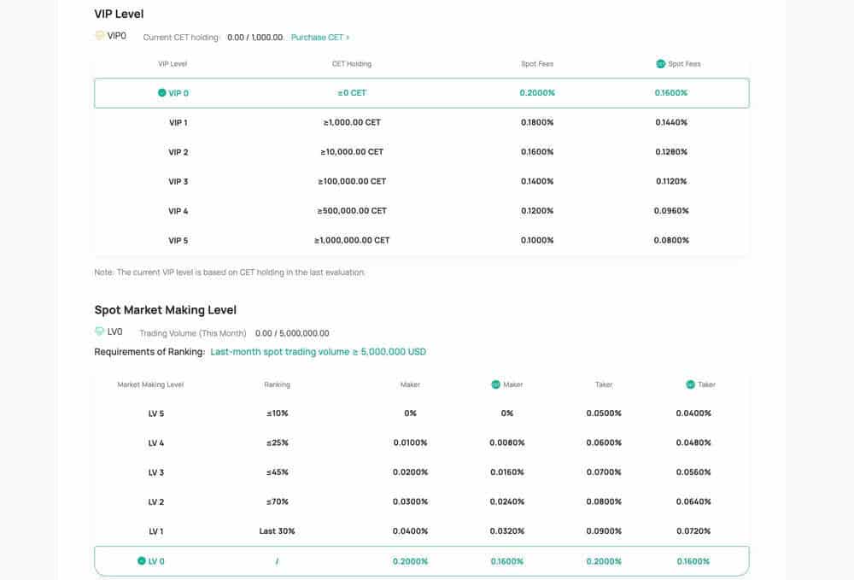This screenshot has width=854, height=580.
Task: Click the note about current VIP level evaluation
Action: [x=229, y=272]
